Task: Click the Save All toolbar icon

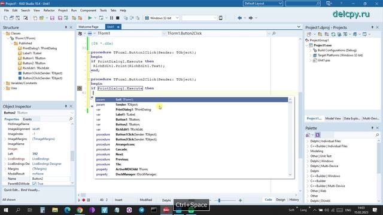Action: click(60, 18)
